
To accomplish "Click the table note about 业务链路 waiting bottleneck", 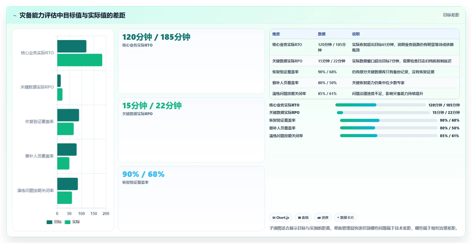I will click(404, 47).
